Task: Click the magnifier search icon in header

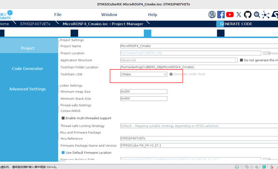Action: tap(257, 15)
